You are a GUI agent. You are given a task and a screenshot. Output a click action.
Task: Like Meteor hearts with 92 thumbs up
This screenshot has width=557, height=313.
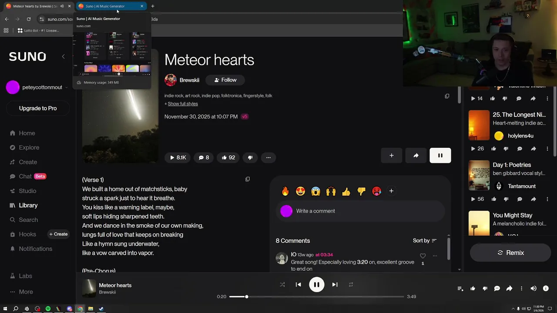(228, 157)
